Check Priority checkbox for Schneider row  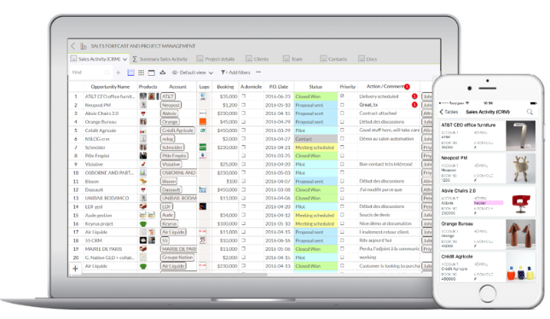[342, 147]
